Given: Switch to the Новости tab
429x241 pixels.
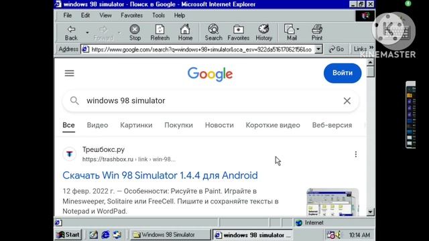Looking at the screenshot, I should [219, 125].
